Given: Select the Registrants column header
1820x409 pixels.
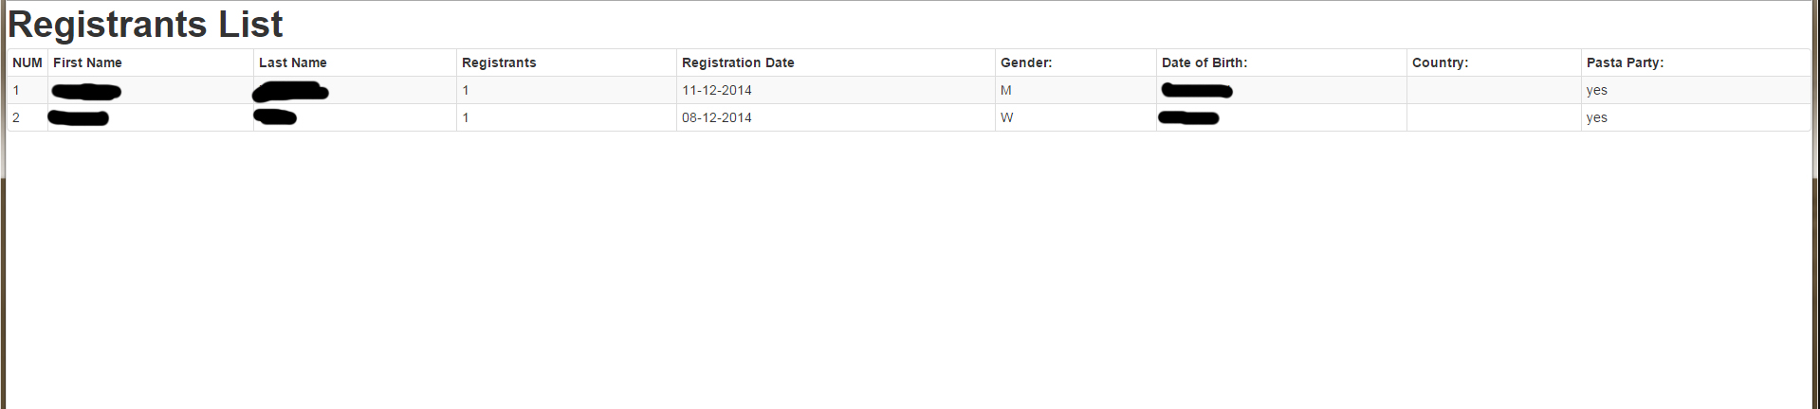Looking at the screenshot, I should 499,62.
